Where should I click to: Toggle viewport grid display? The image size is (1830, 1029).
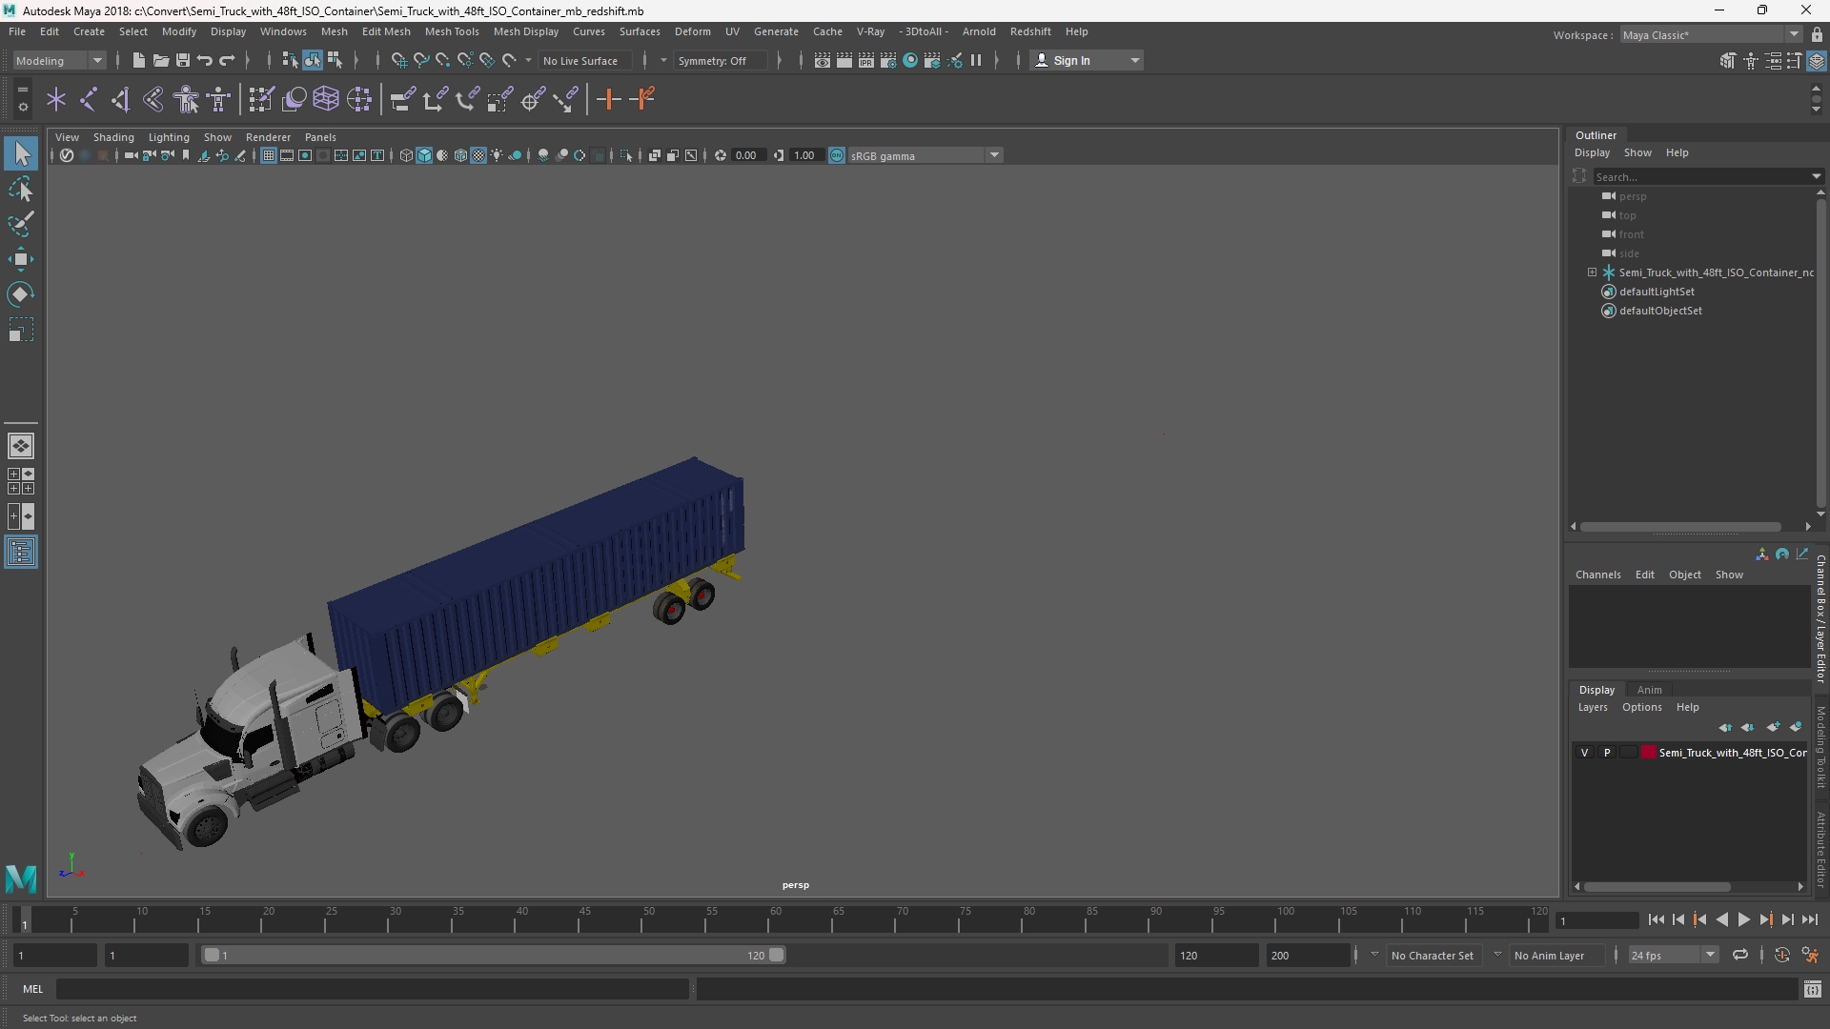[269, 155]
